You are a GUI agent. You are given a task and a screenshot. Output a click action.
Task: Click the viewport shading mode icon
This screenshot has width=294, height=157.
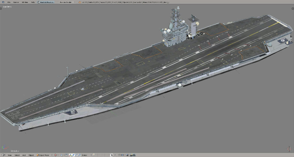click(x=56, y=155)
